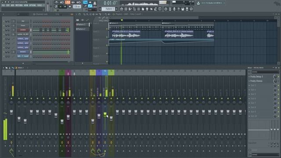Open the ADD menu

point(12,5)
